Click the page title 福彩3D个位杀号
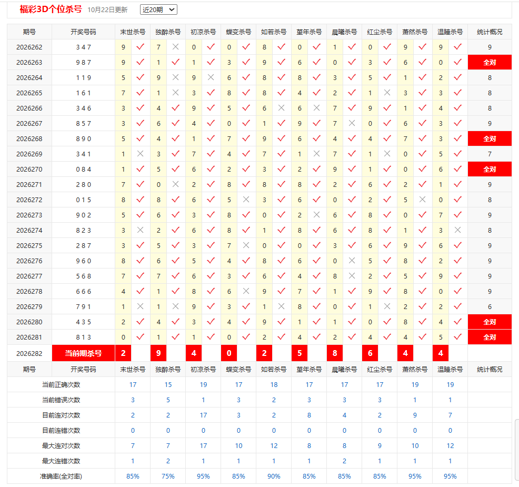This screenshot has width=519, height=487. (51, 9)
